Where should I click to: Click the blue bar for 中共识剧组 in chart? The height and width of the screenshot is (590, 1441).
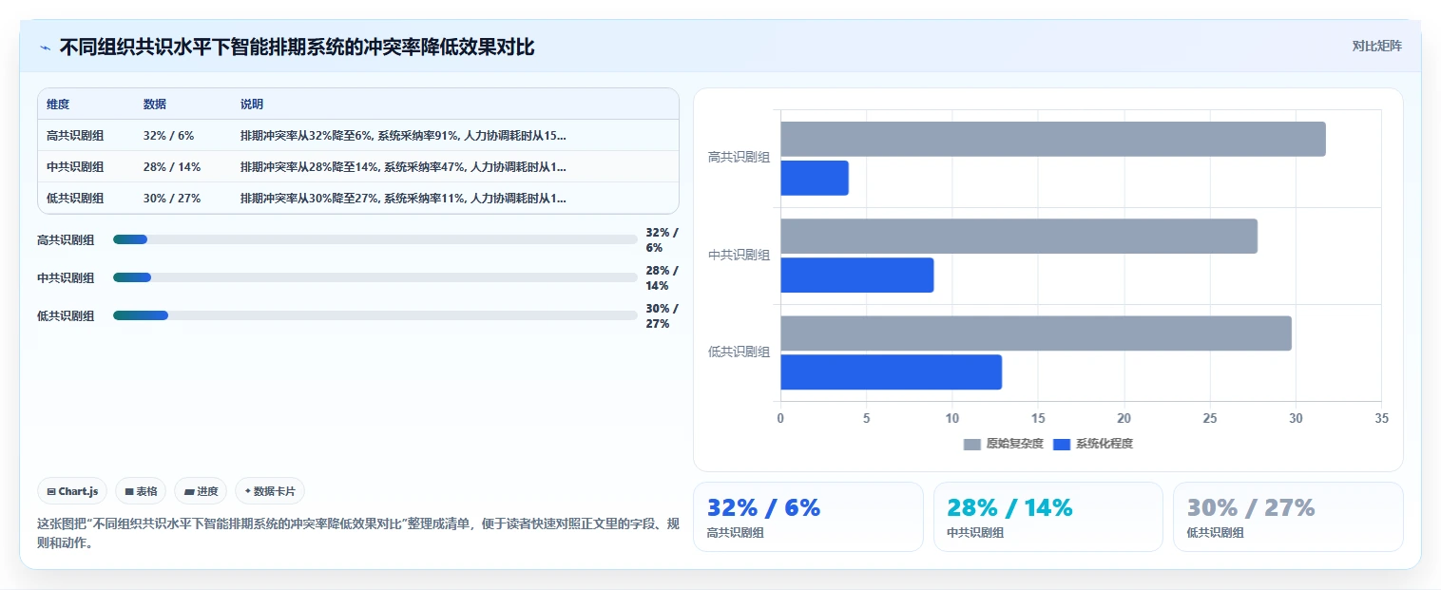pyautogui.click(x=857, y=276)
